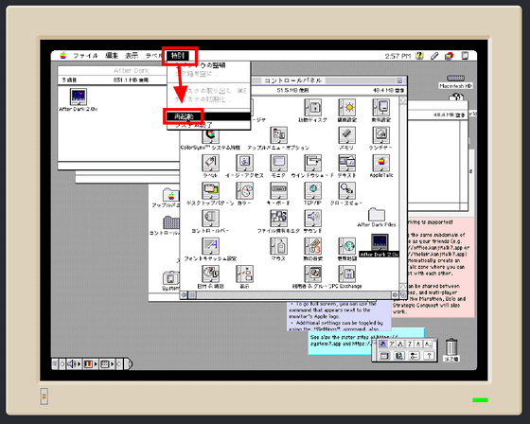Select the サウンド sound control panel icon

tap(312, 219)
